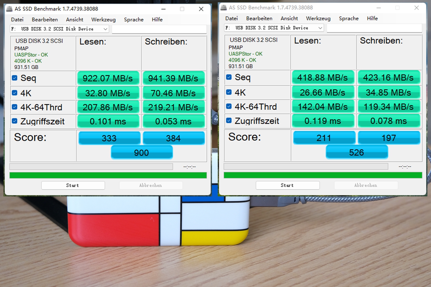Toggle the 4K checkbox in the 900-score window

(15, 93)
